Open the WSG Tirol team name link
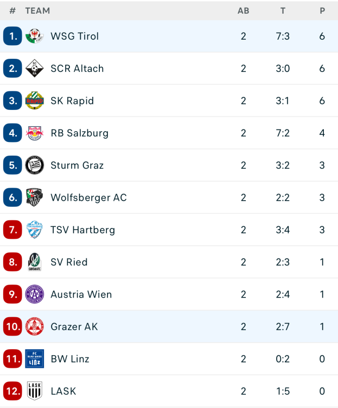 click(75, 36)
